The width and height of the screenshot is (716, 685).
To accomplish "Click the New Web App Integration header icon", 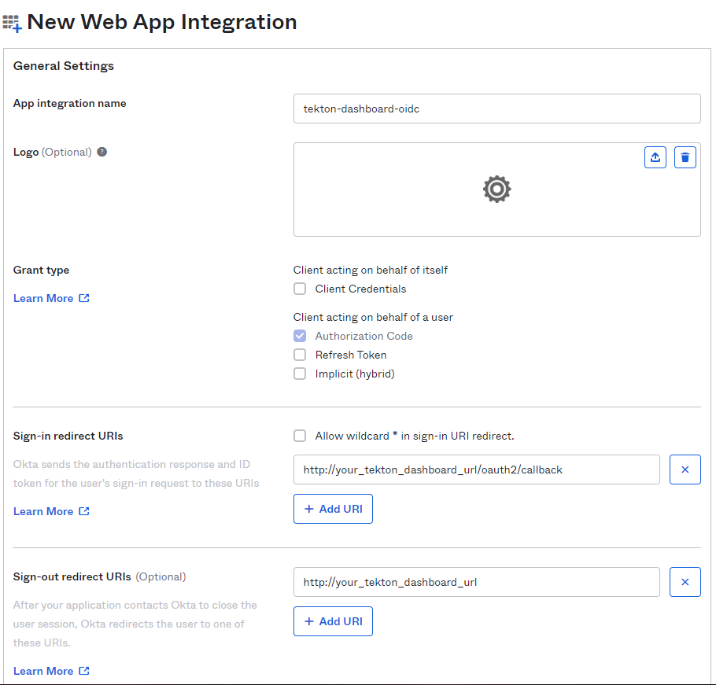I will tap(13, 24).
